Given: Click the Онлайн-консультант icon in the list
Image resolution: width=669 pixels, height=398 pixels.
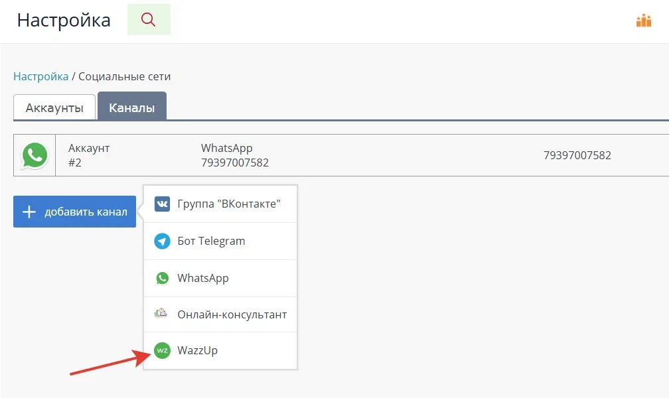Looking at the screenshot, I should (x=163, y=314).
